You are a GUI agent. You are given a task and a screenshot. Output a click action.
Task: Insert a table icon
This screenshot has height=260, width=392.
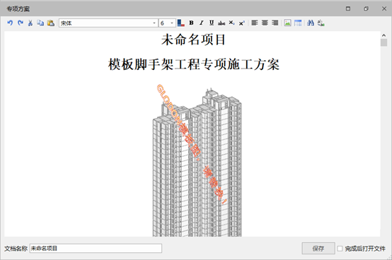coord(298,23)
